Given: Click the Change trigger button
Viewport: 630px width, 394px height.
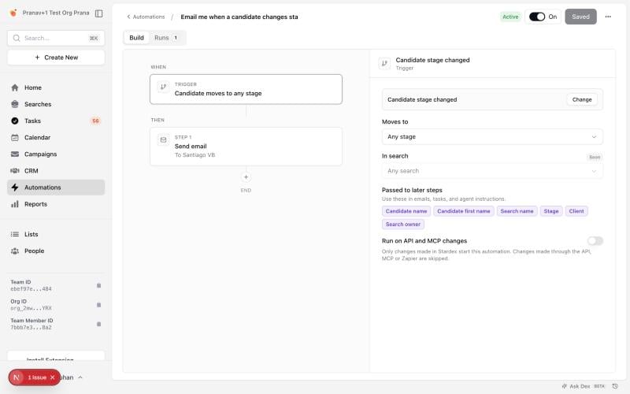Looking at the screenshot, I should coord(582,100).
